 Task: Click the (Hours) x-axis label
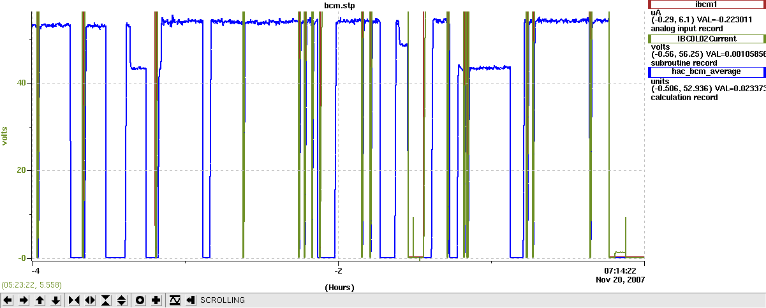pos(339,288)
